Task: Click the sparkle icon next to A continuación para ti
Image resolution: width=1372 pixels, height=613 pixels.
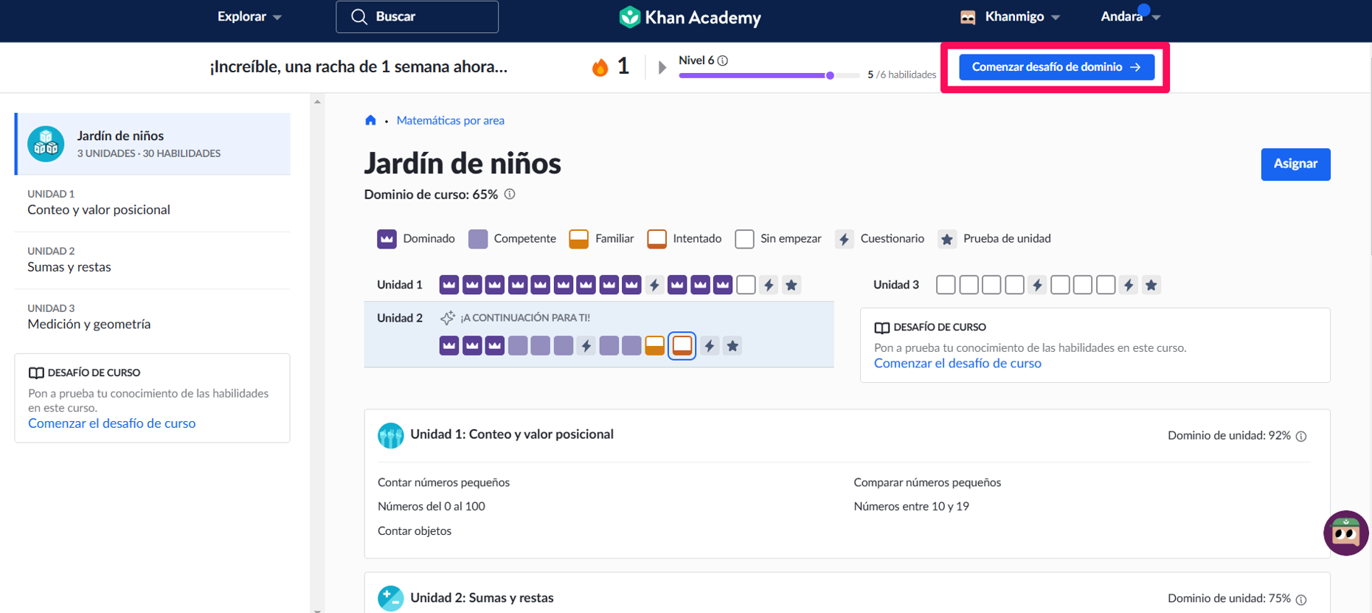Action: pyautogui.click(x=448, y=318)
